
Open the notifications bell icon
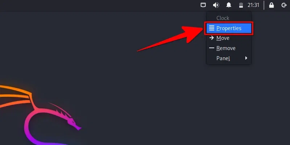[x=229, y=5]
